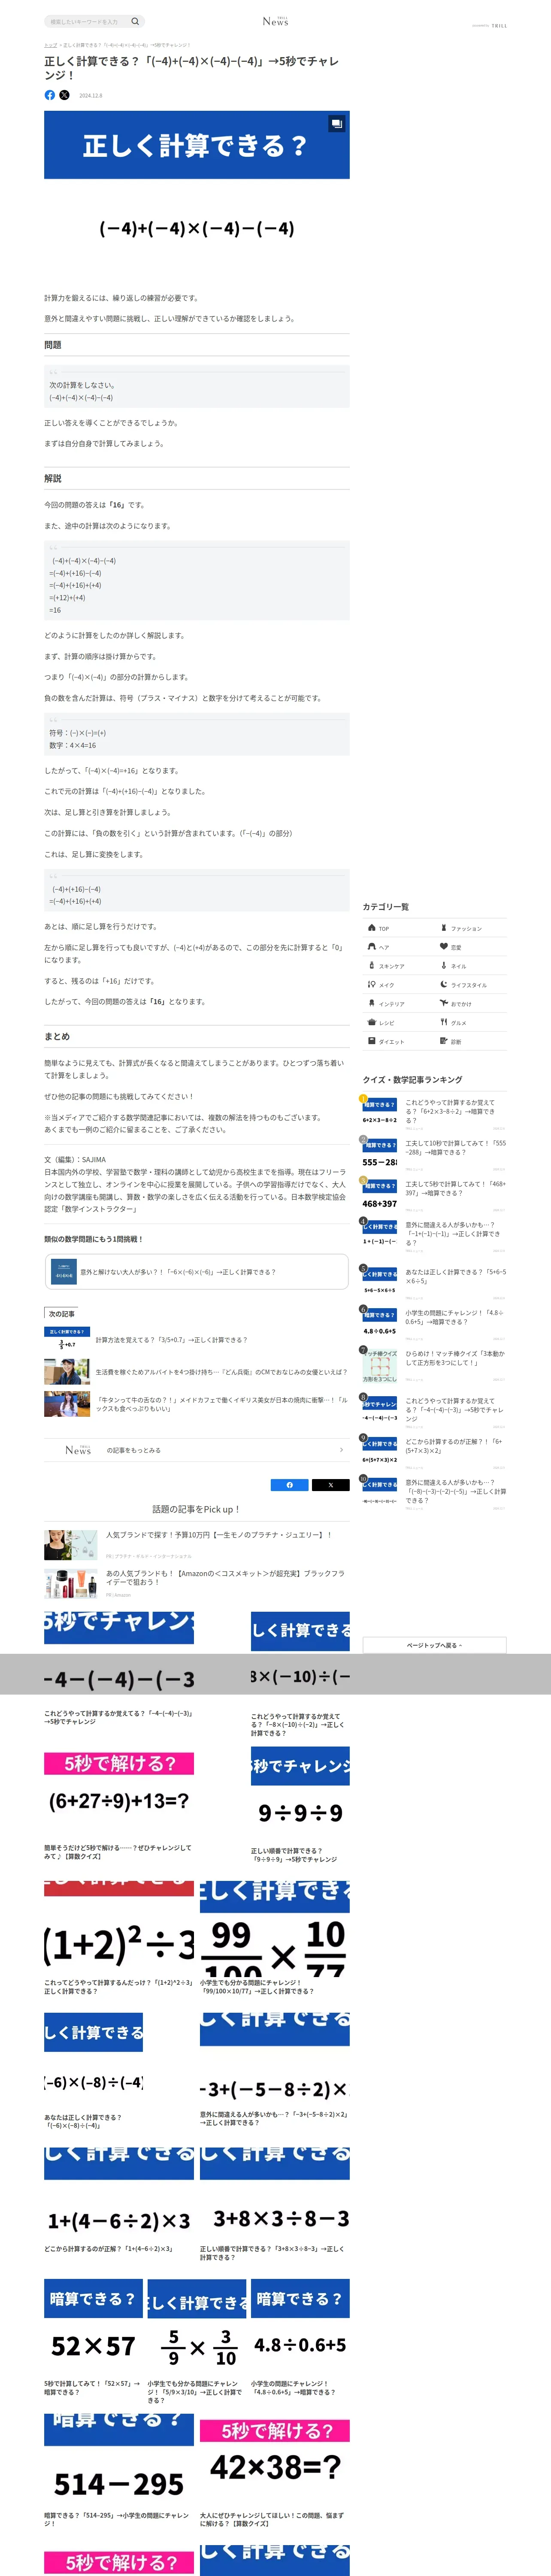The image size is (551, 2576).
Task: Open the 「99/100×10/77」 quiz card
Action: pyautogui.click(x=275, y=1938)
